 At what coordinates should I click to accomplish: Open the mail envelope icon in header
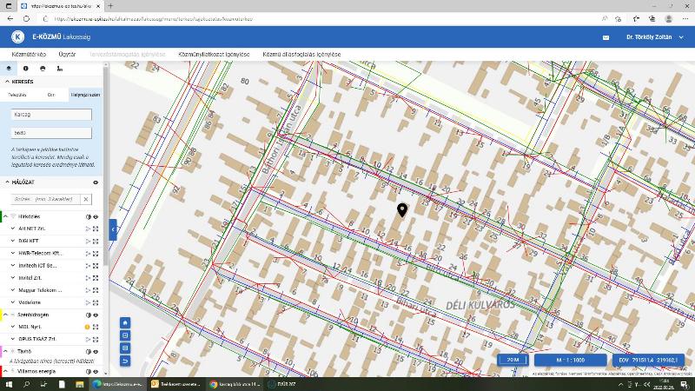tap(606, 37)
